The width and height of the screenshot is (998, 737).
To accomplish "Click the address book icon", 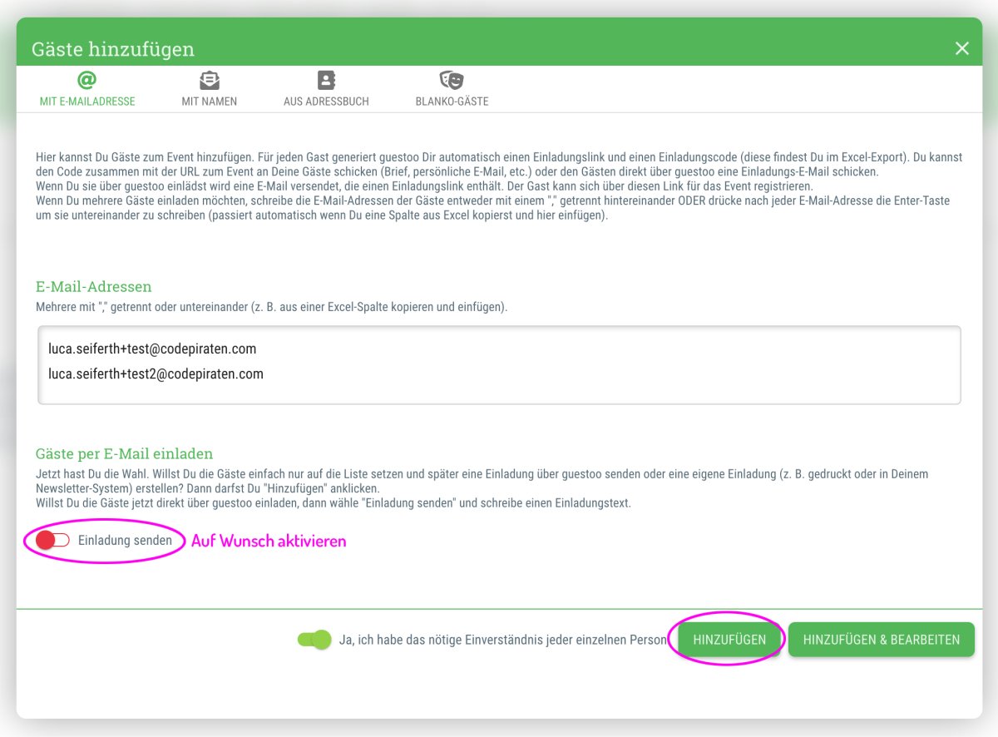I will click(x=326, y=80).
